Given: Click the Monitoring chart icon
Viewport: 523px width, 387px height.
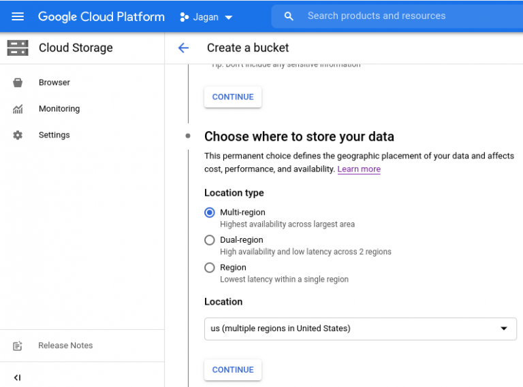Looking at the screenshot, I should (x=18, y=109).
